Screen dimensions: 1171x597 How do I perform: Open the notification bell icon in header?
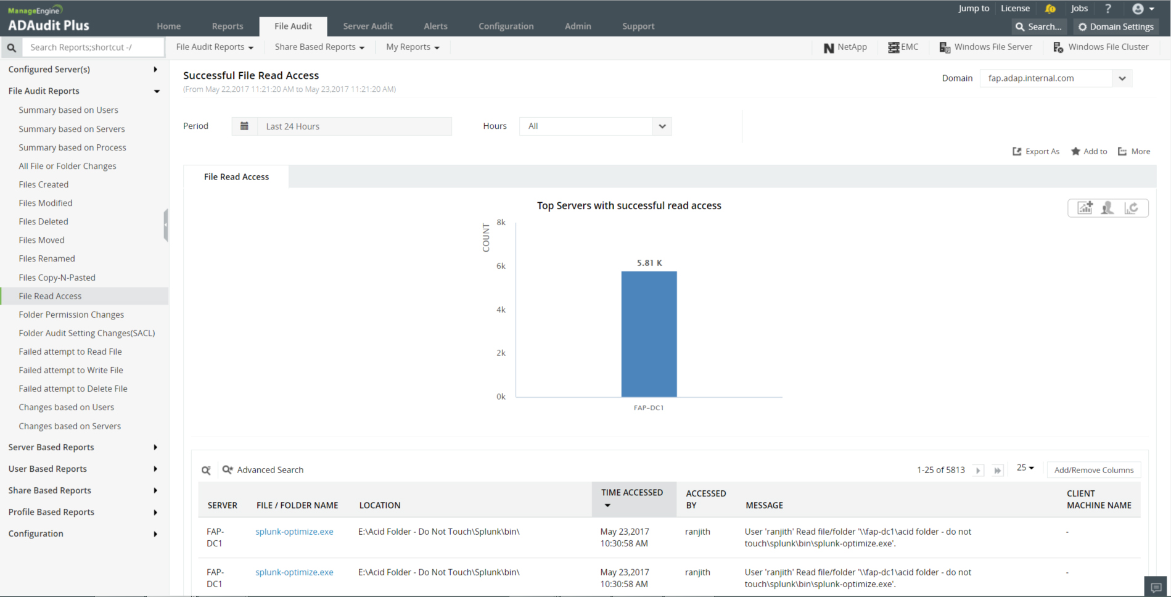click(1050, 9)
